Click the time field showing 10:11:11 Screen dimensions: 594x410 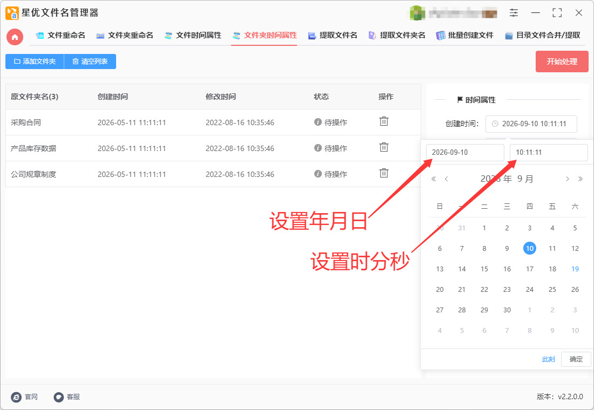pos(549,153)
